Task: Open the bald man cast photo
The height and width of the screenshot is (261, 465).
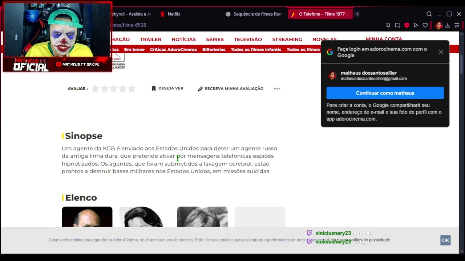Action: pyautogui.click(x=87, y=217)
